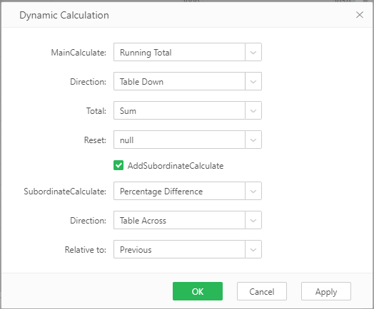Open the Reset dropdown arrow
Viewport: 374px width, 309px height.
253,140
